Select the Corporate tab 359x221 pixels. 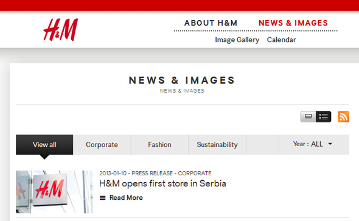tap(102, 145)
